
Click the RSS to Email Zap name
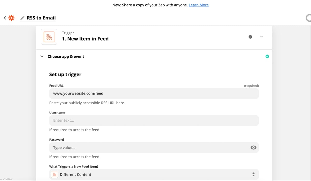click(41, 18)
